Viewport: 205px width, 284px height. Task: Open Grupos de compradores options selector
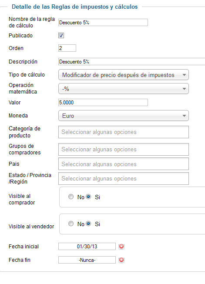point(124,150)
